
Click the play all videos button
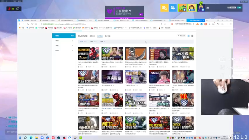(x=181, y=36)
